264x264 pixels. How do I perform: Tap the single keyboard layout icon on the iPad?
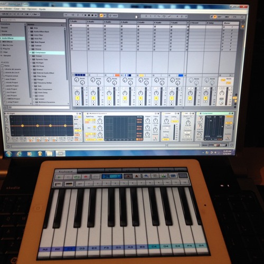(58, 184)
